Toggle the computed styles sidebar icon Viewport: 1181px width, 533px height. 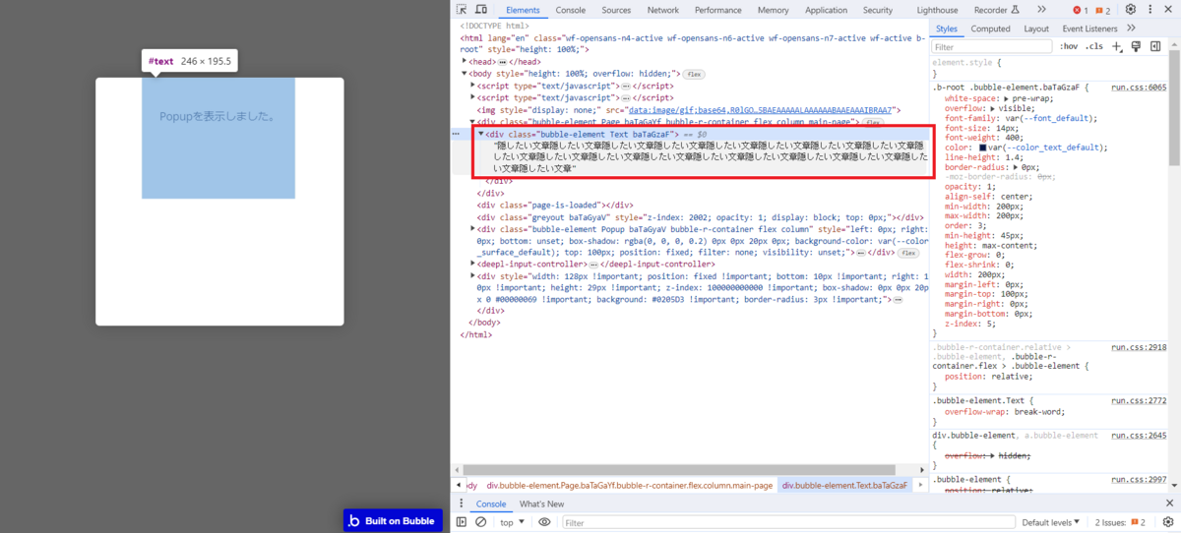coord(1155,46)
